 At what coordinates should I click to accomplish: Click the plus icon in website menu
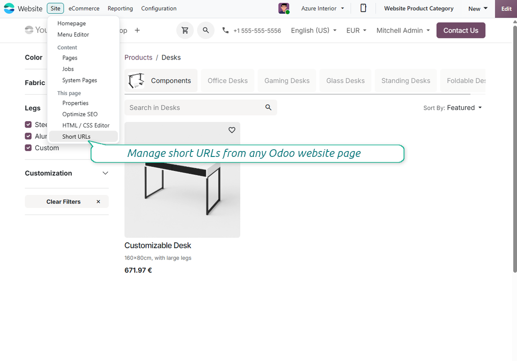tap(137, 30)
